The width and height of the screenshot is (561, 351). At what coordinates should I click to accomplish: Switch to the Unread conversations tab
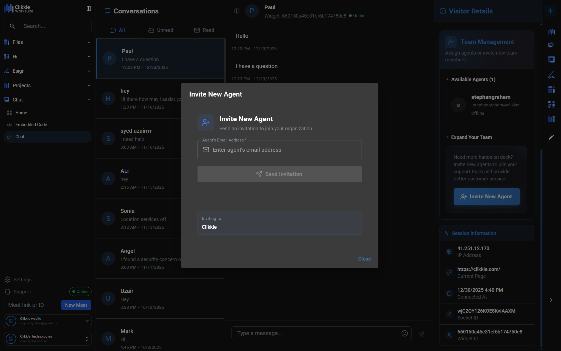pyautogui.click(x=161, y=30)
